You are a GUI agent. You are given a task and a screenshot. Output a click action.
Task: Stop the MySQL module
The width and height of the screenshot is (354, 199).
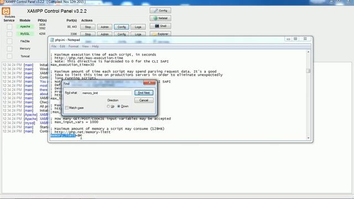[88, 34]
